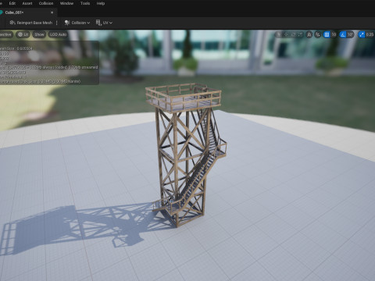Open the Asset menu

pos(27,3)
